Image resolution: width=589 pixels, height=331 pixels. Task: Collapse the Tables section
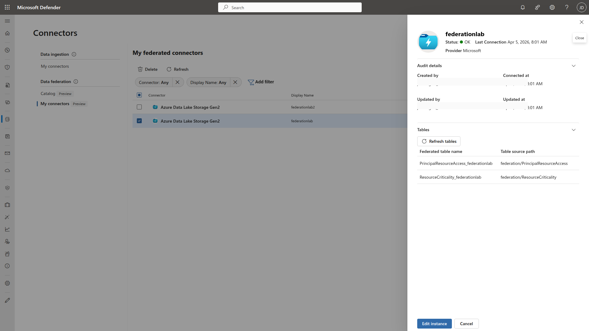[x=574, y=130]
